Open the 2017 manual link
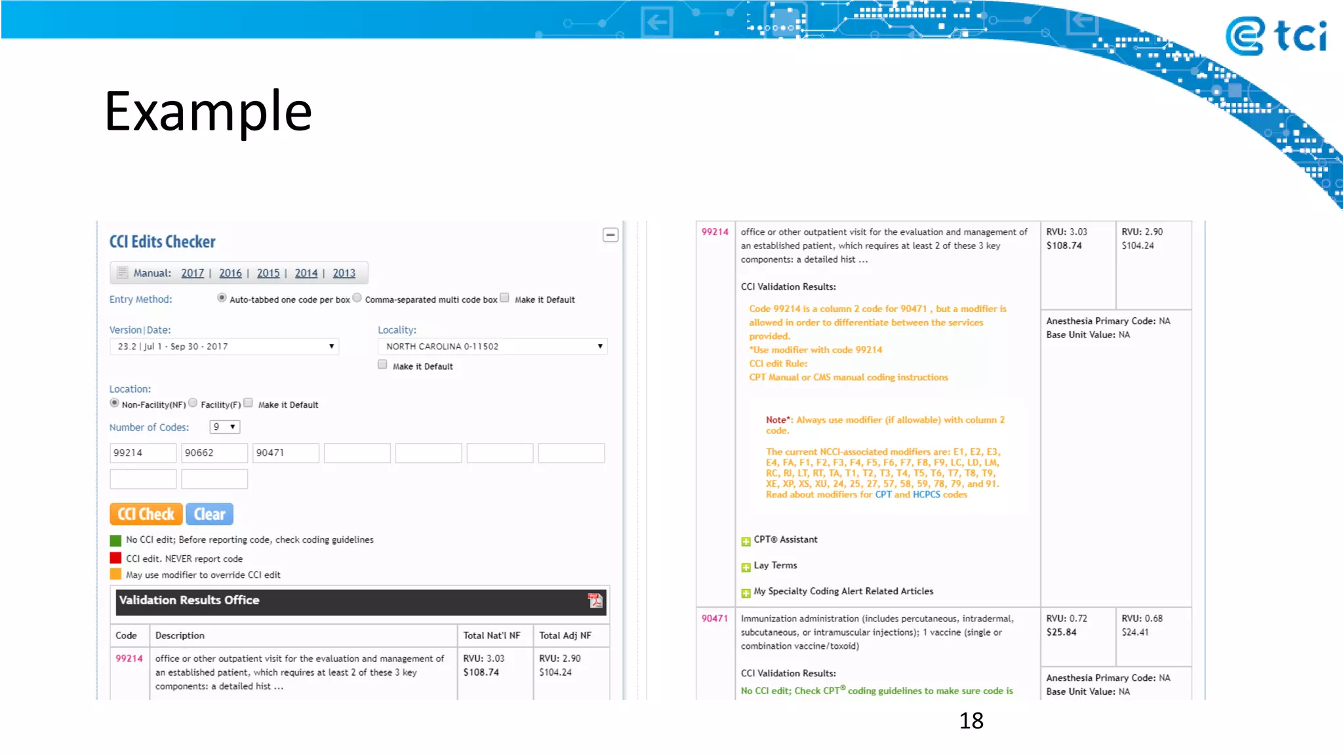The image size is (1343, 755). tap(192, 273)
